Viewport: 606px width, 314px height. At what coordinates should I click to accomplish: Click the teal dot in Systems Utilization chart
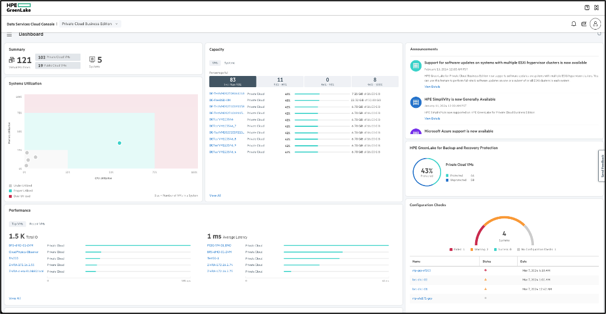(120, 143)
